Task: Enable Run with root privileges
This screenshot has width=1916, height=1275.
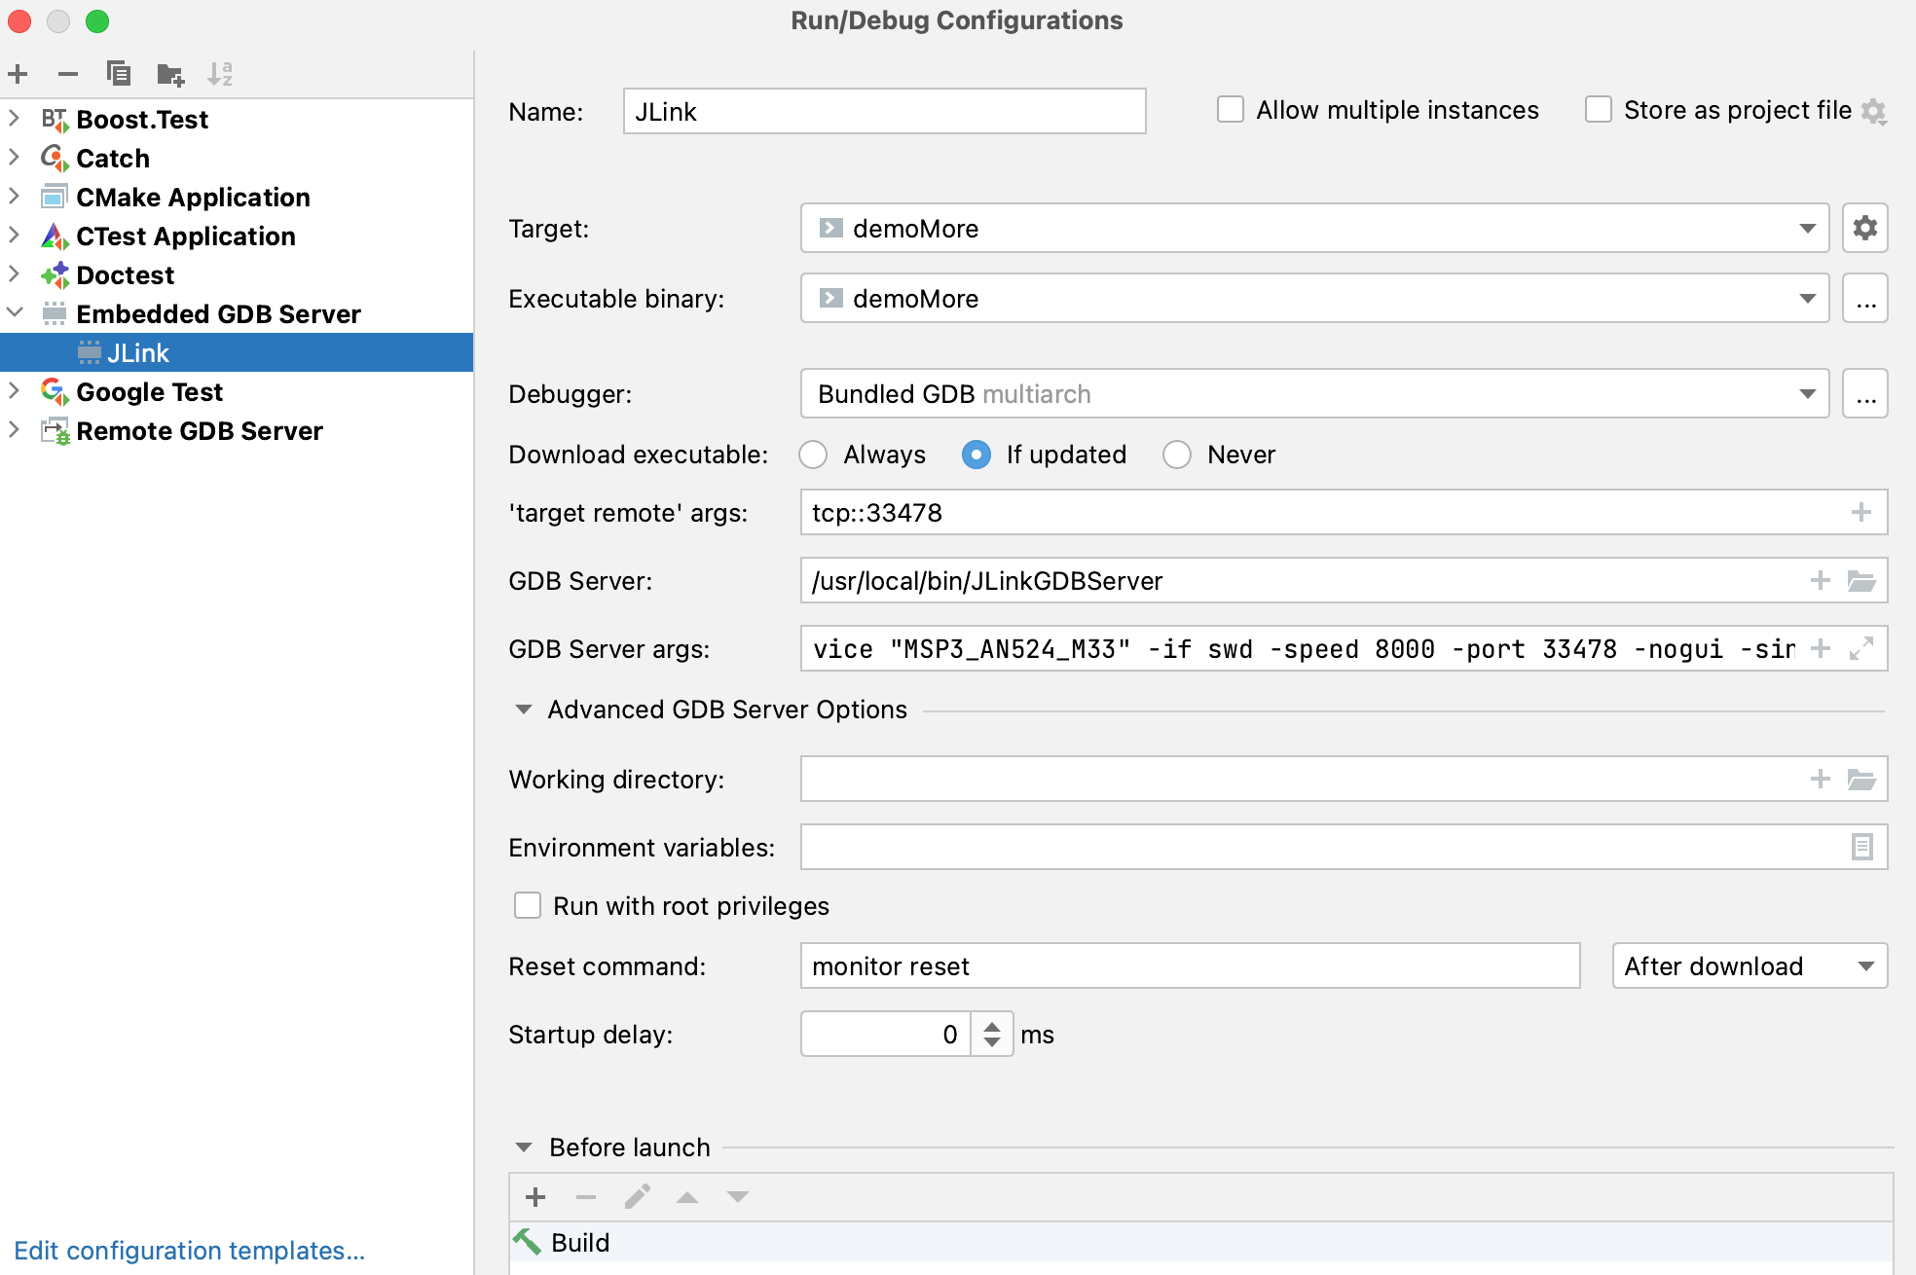Action: click(527, 905)
